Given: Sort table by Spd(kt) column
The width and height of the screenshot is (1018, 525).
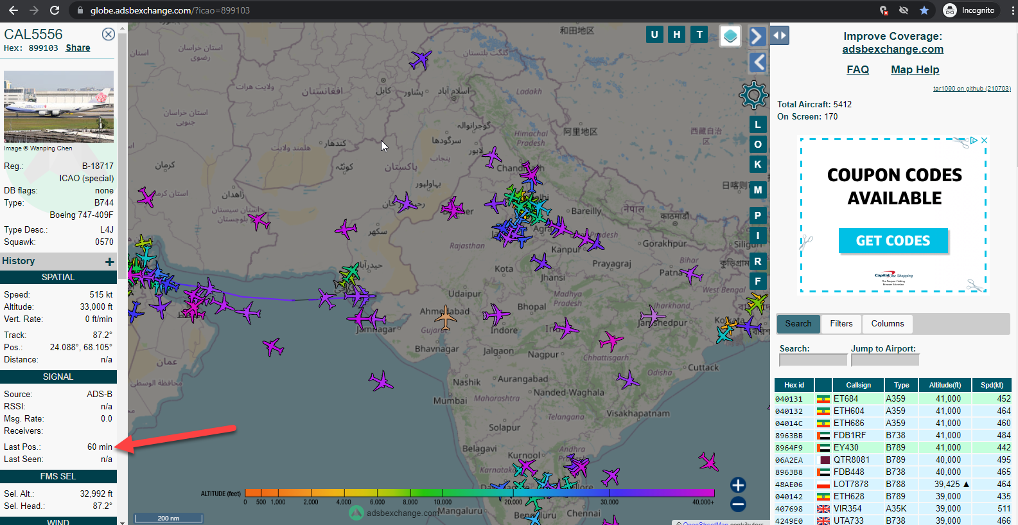Looking at the screenshot, I should (992, 385).
